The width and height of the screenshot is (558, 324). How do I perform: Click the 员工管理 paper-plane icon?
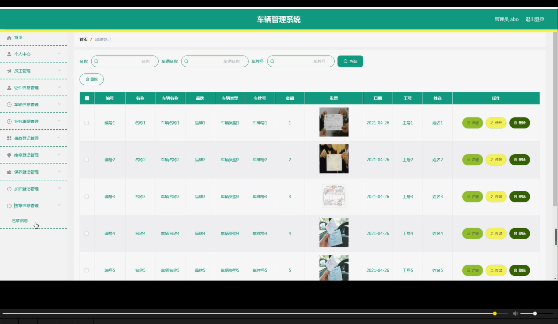pos(9,71)
